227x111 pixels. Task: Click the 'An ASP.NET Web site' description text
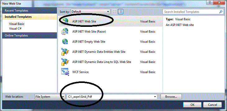tap(180, 25)
